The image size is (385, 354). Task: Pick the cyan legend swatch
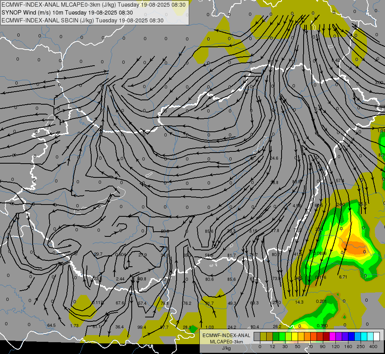364,336
